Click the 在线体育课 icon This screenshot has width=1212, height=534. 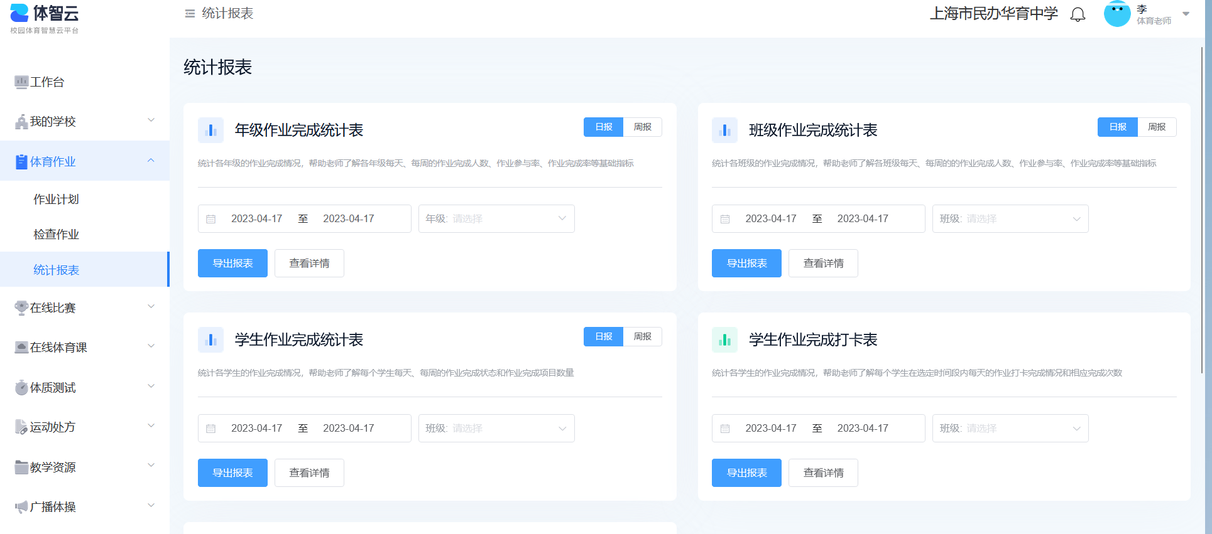pyautogui.click(x=21, y=348)
